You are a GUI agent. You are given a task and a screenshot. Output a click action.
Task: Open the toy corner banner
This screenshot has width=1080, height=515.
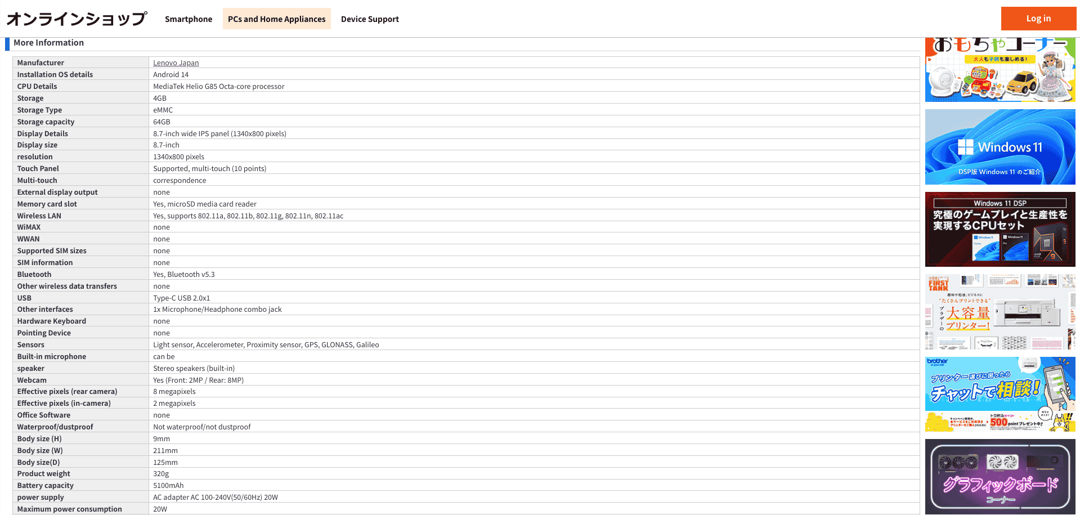pos(1000,70)
